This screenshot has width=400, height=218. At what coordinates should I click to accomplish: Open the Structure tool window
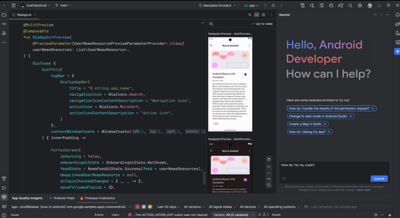pyautogui.click(x=4, y=33)
